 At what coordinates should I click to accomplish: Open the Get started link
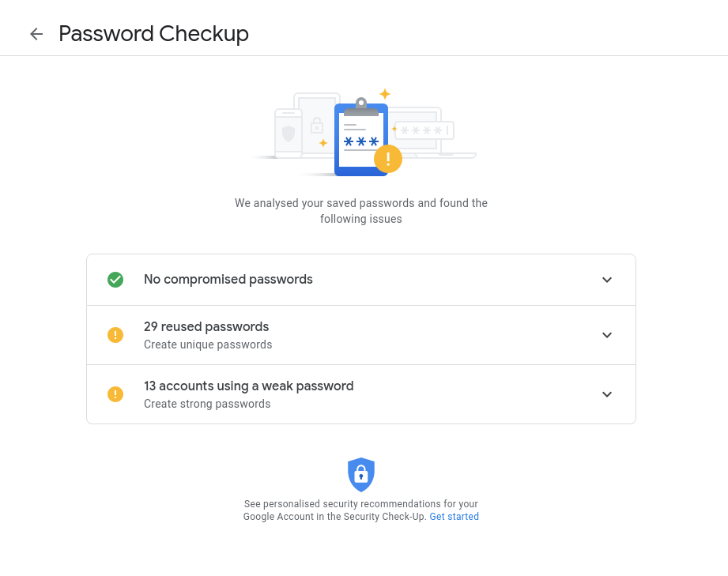point(455,517)
